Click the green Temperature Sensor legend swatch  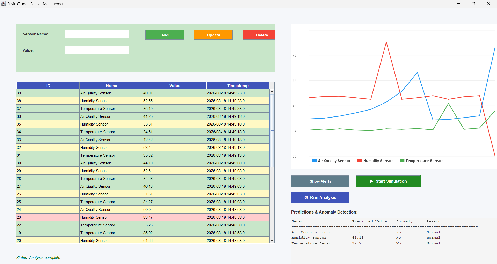[402, 160]
